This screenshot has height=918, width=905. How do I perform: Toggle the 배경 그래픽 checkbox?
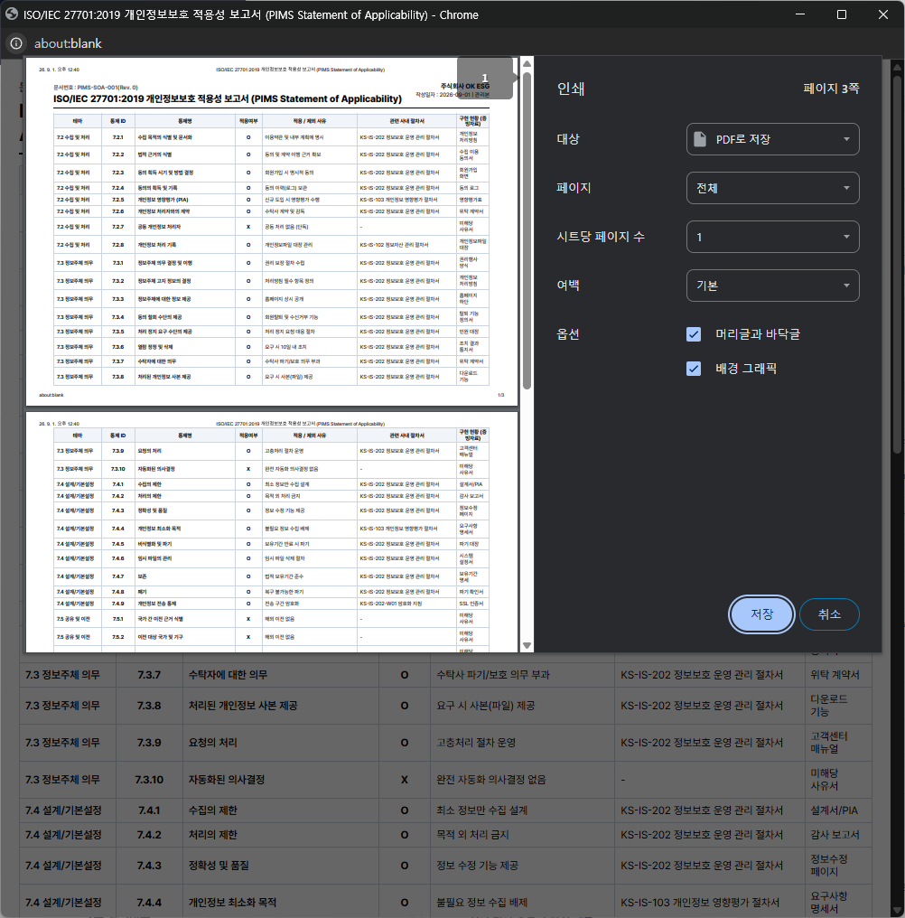tap(694, 369)
